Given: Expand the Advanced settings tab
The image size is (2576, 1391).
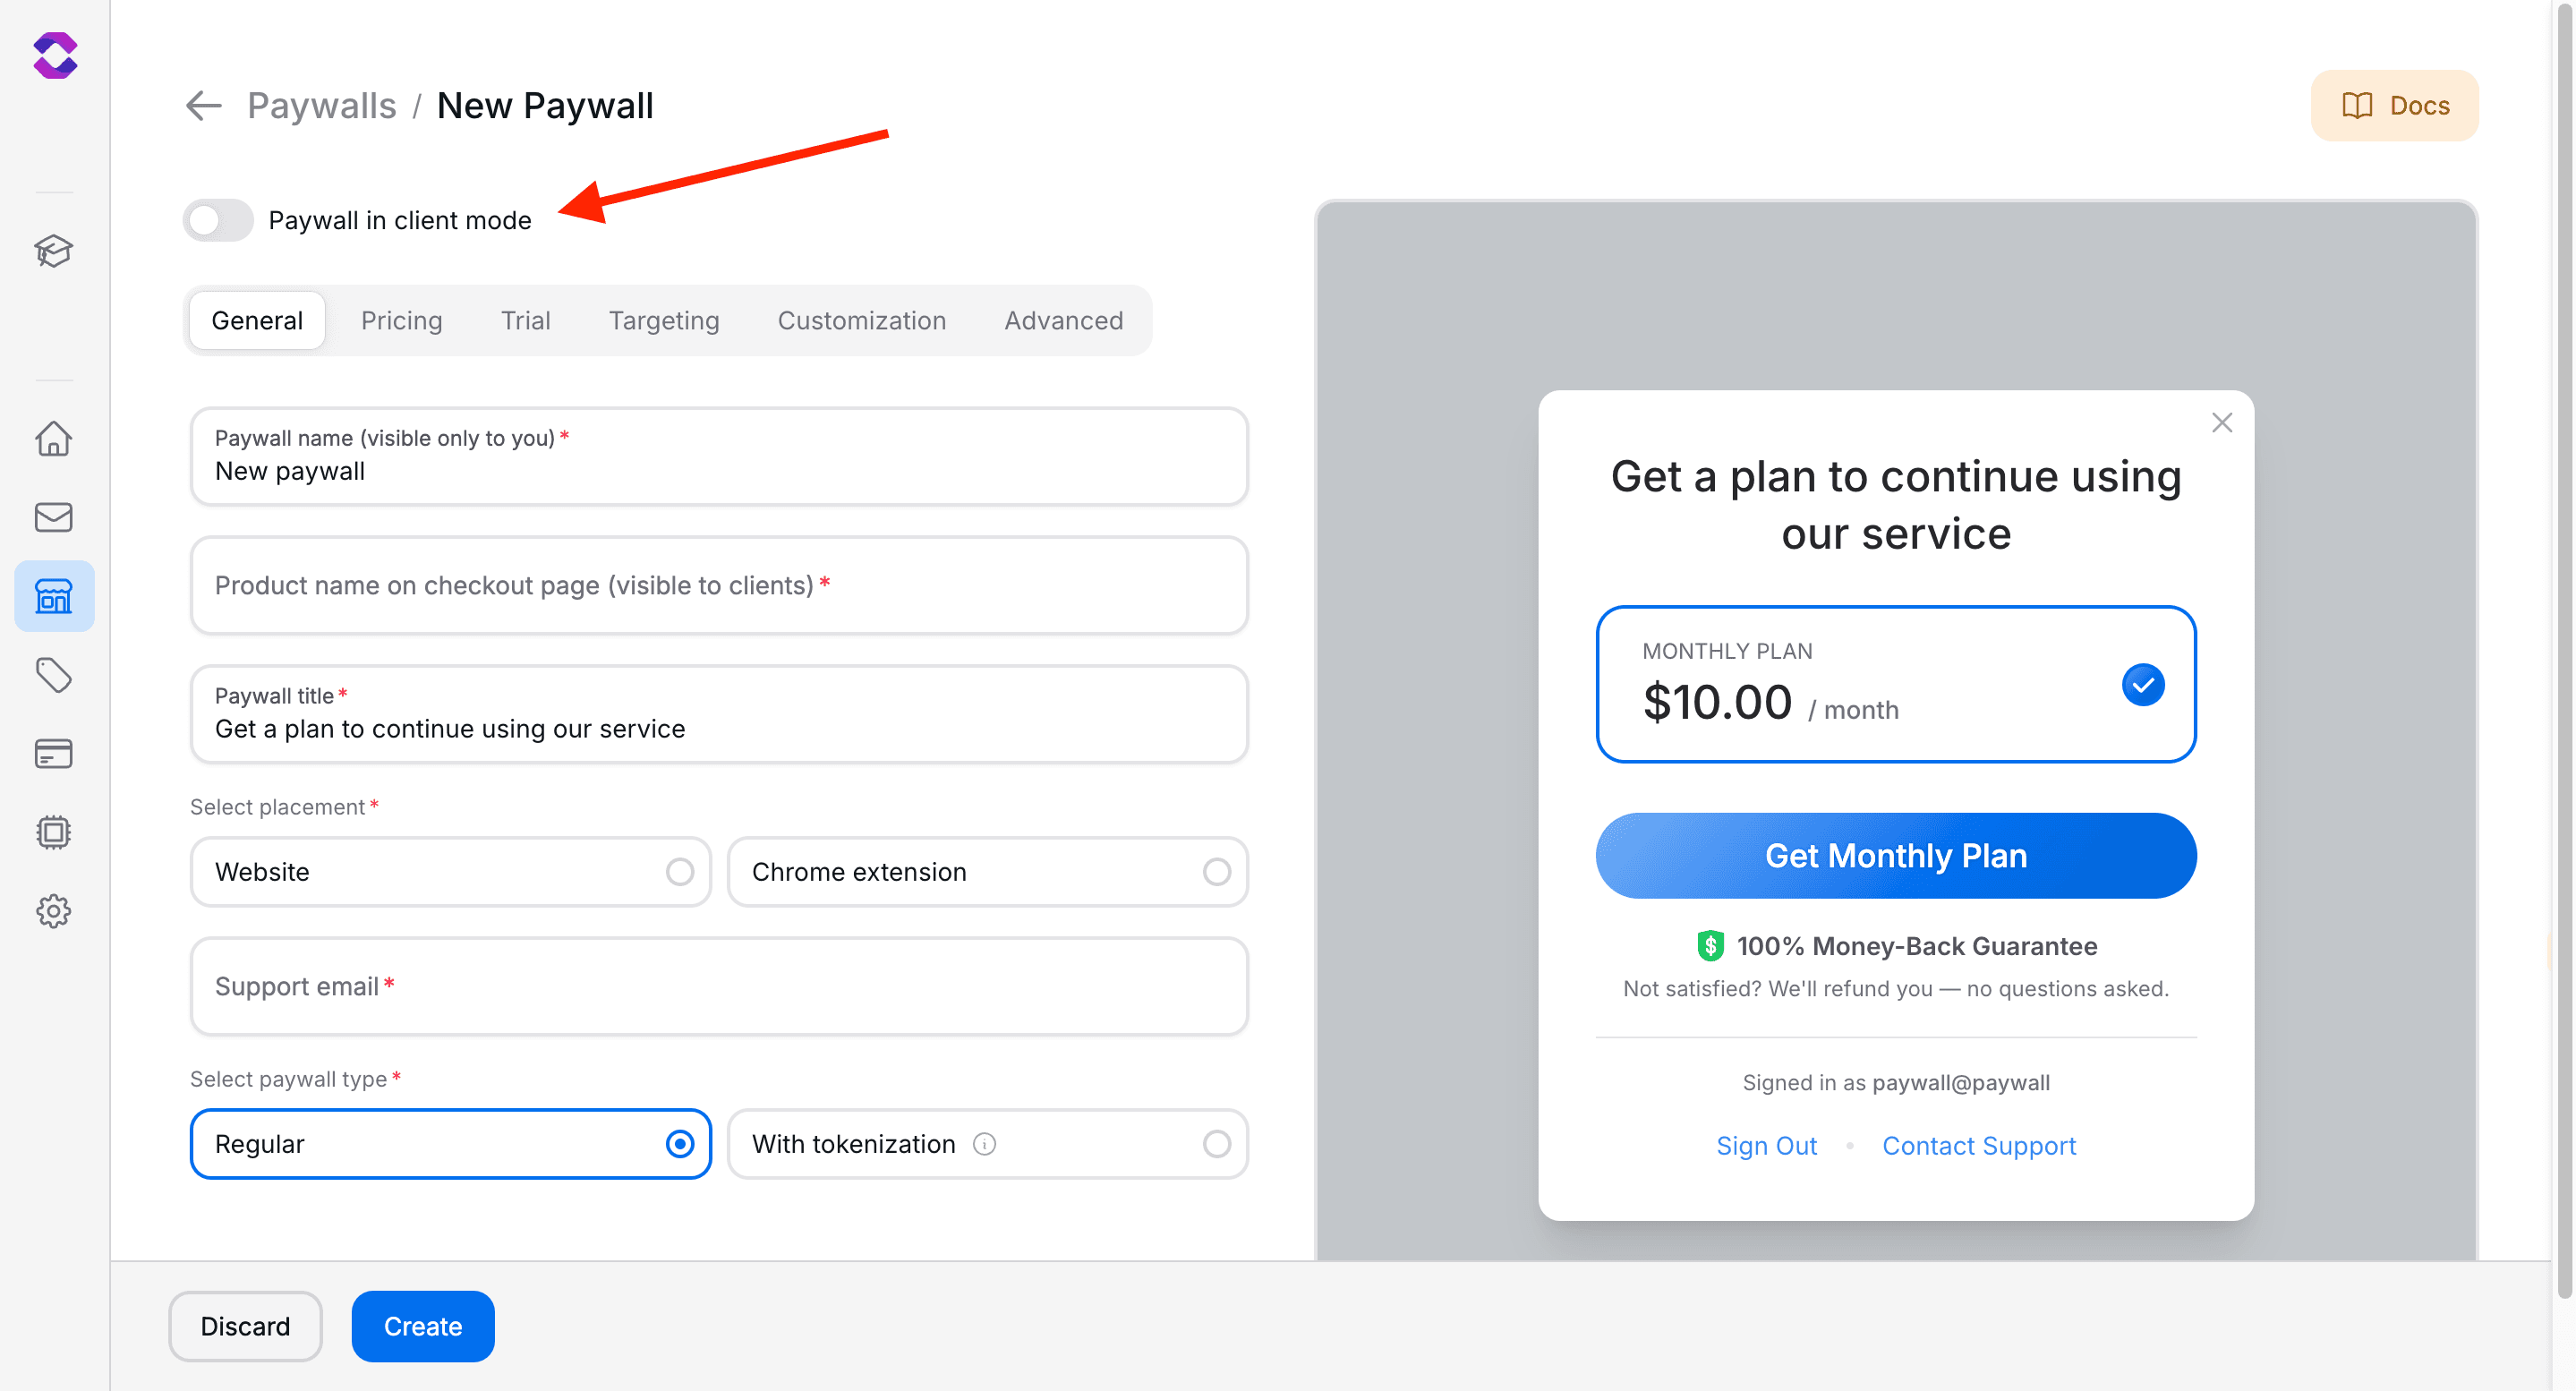Looking at the screenshot, I should pyautogui.click(x=1063, y=320).
